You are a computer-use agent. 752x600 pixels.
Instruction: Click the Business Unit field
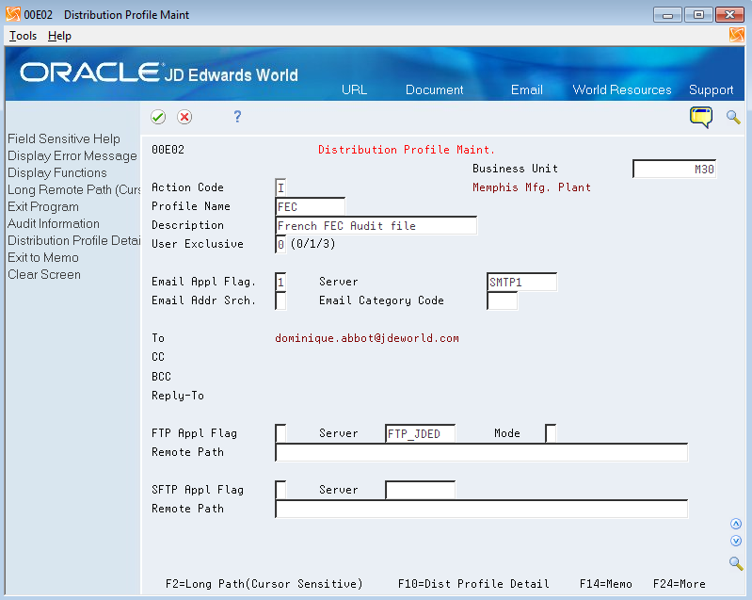coord(674,169)
